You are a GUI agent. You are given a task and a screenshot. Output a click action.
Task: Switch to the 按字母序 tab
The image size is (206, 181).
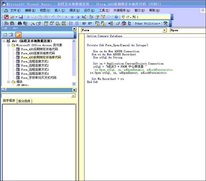(x=9, y=101)
